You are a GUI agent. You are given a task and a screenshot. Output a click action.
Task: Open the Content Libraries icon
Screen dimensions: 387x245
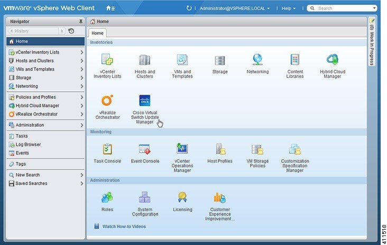point(295,60)
